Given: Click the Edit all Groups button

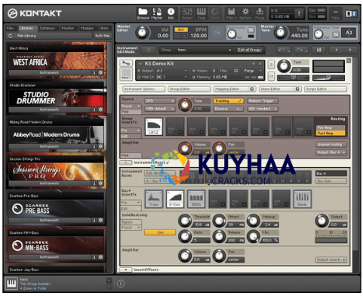Looking at the screenshot, I should tap(250, 50).
